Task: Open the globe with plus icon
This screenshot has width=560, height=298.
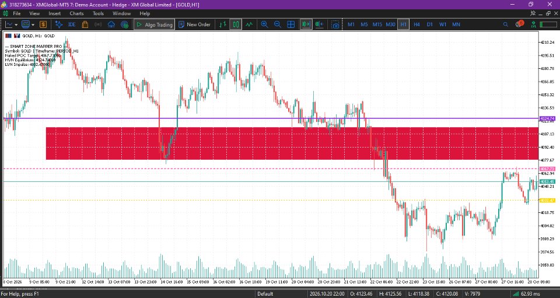Action: coord(125,24)
